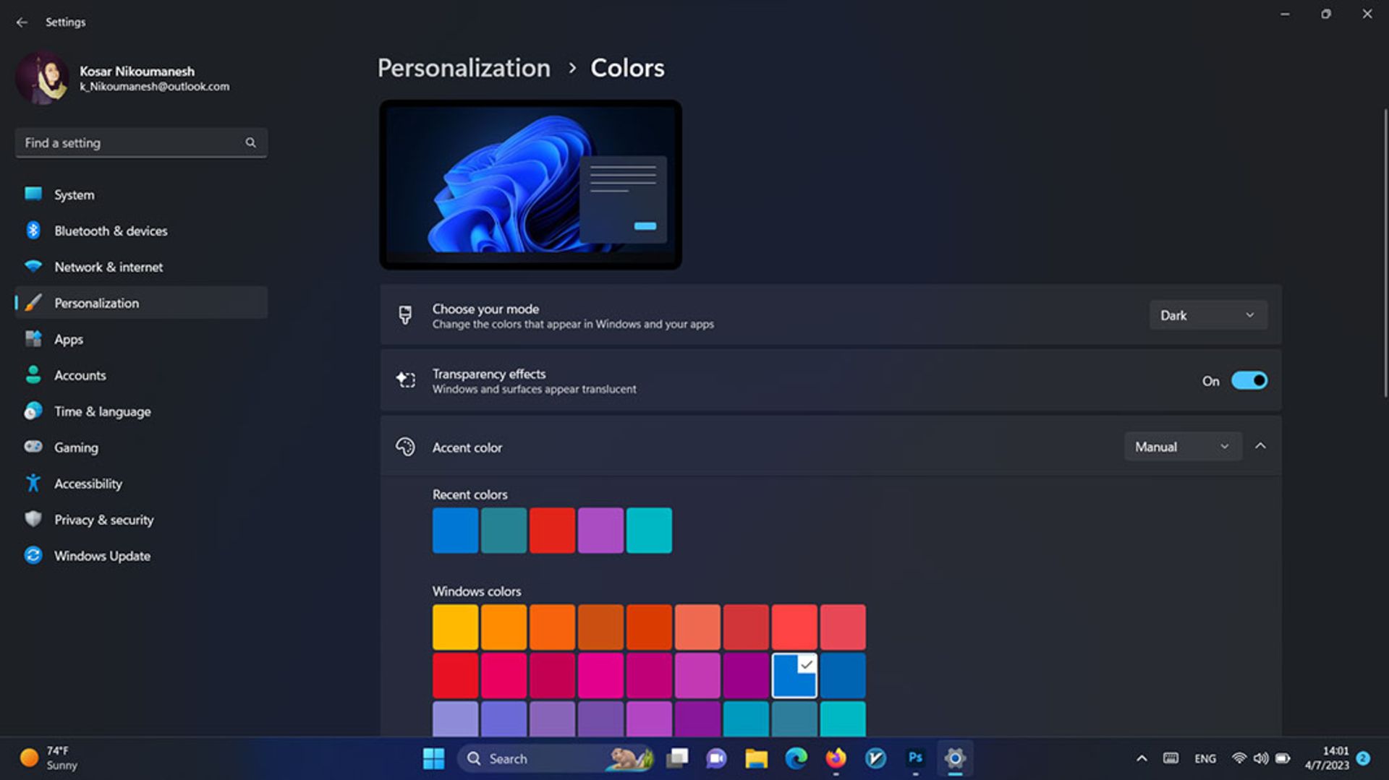Disable Transparency effects

tap(1249, 380)
